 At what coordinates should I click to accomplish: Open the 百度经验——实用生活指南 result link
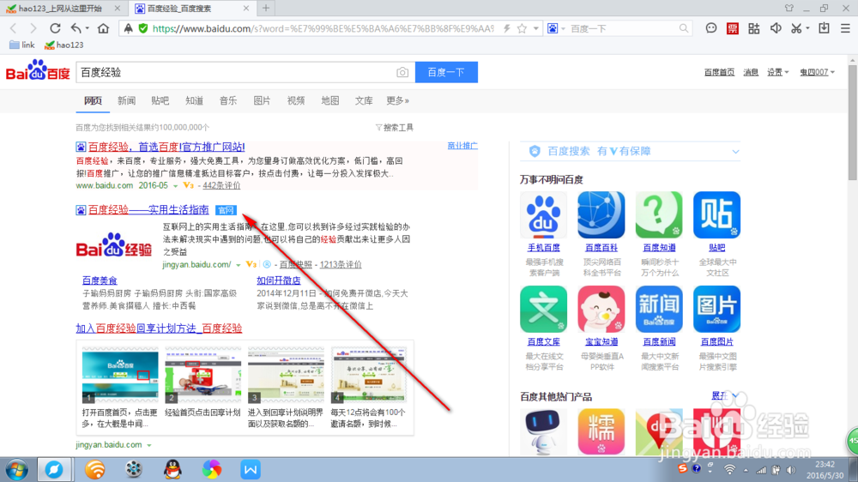pos(148,209)
